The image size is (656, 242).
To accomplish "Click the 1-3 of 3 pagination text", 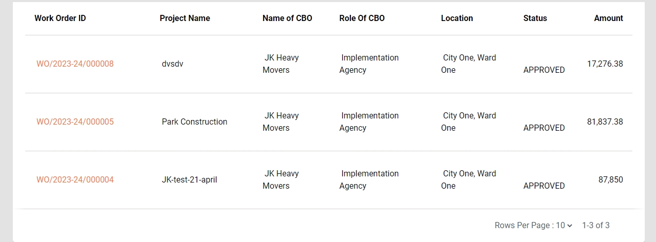I will click(595, 226).
